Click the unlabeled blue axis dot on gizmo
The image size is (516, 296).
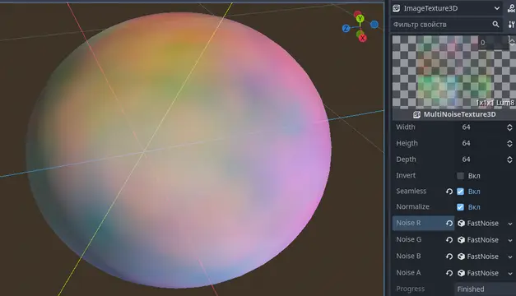[x=374, y=25]
